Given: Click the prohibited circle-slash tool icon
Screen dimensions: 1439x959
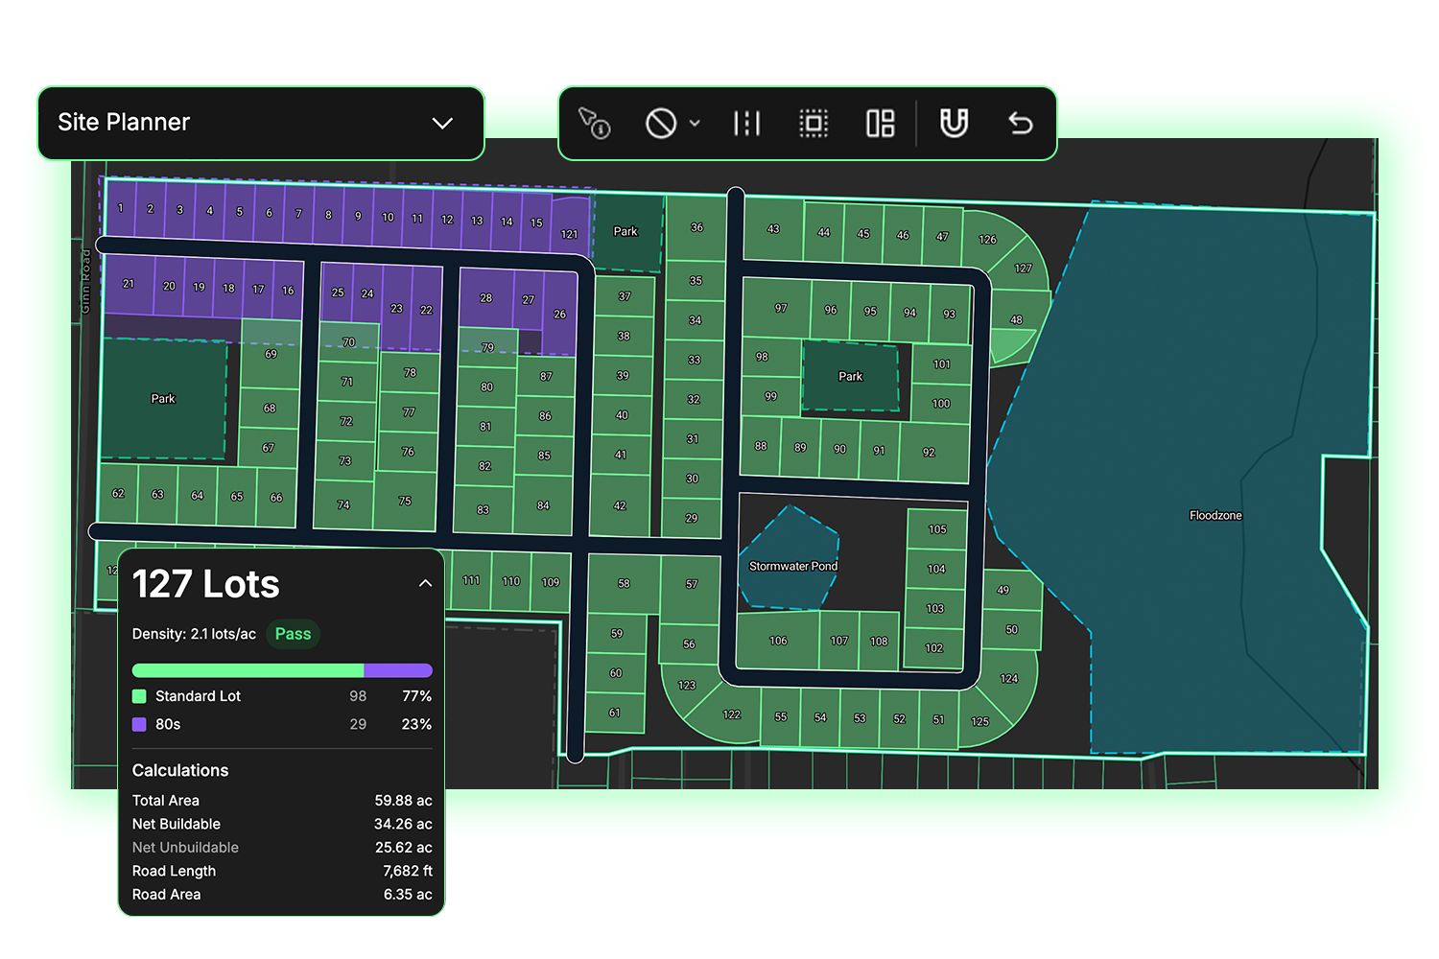Looking at the screenshot, I should tap(661, 124).
